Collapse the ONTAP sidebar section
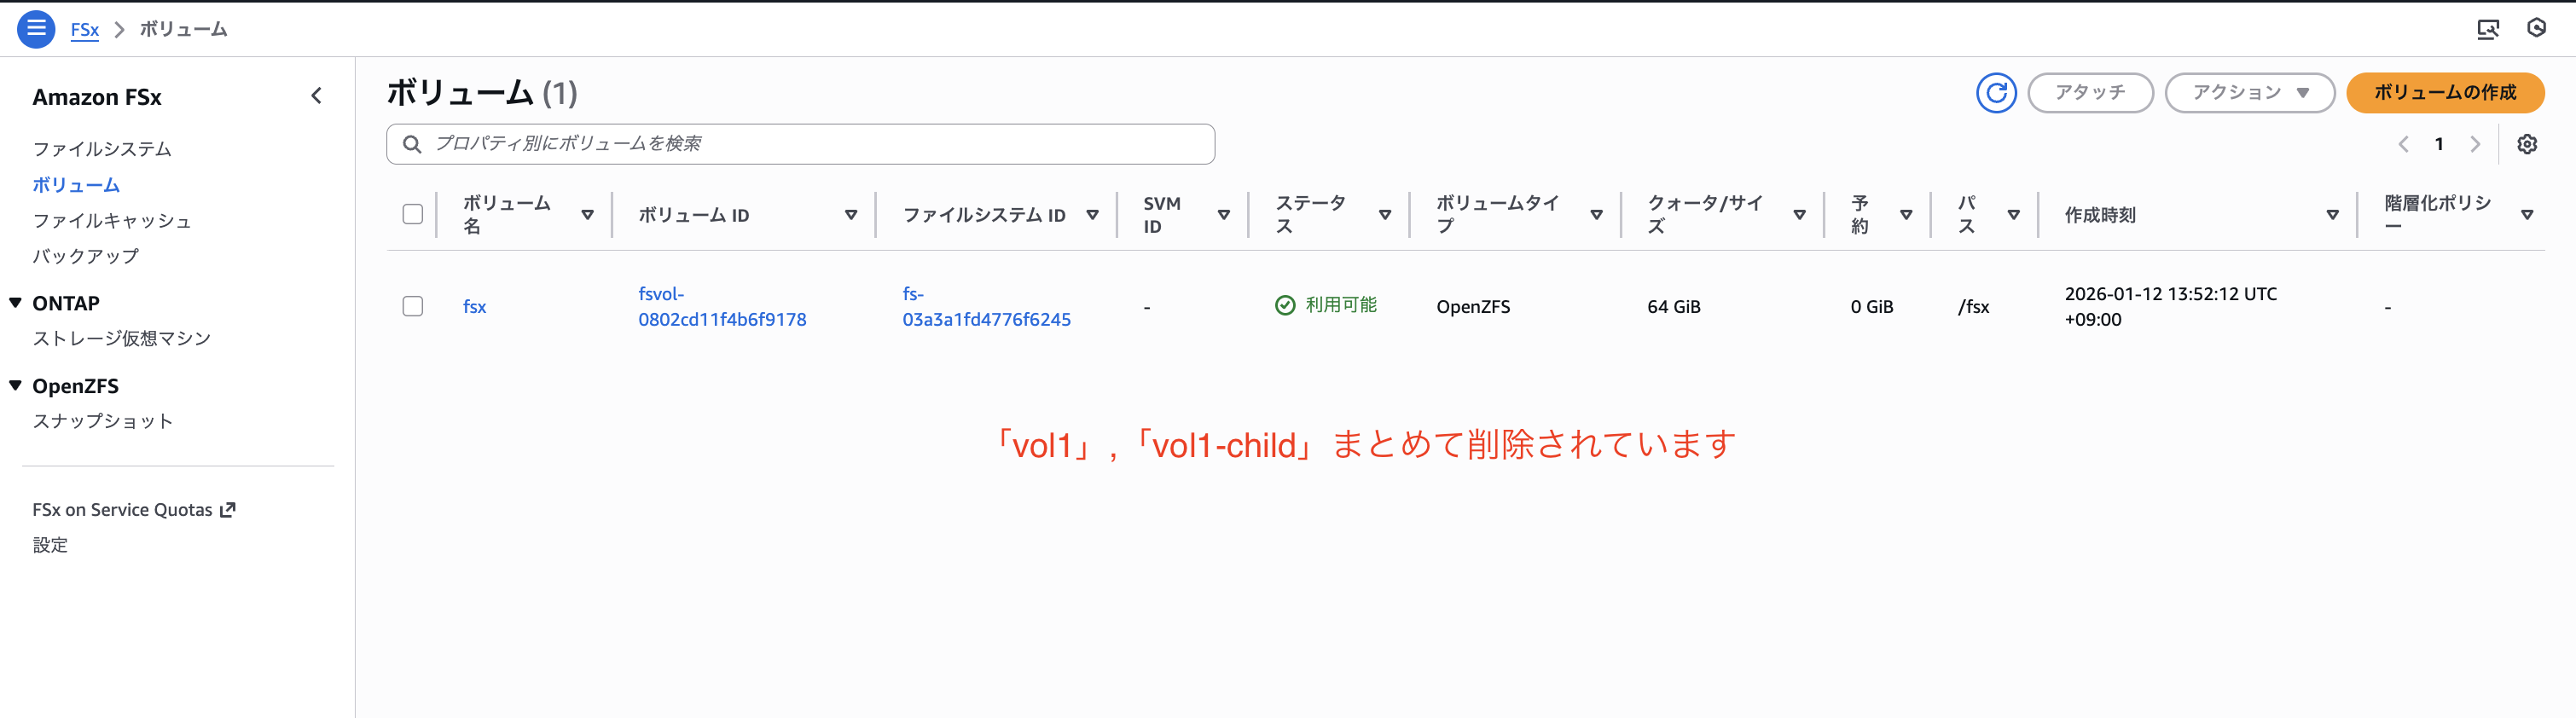This screenshot has height=718, width=2576. point(16,303)
